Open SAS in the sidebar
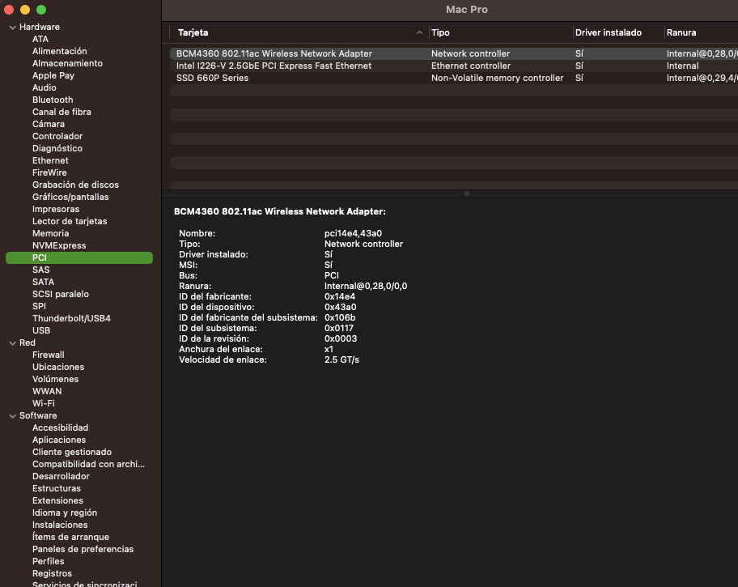738x587 pixels. coord(41,270)
